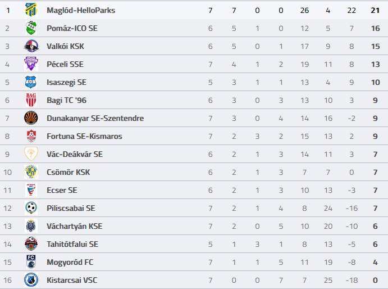Click the Bagi TC '96 striped crest
The width and height of the screenshot is (388, 289).
pos(31,100)
